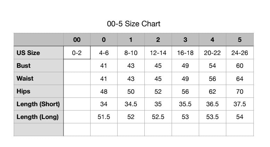Select the selected cell containing 0-2
The width and height of the screenshot is (270, 147).
pyautogui.click(x=77, y=53)
